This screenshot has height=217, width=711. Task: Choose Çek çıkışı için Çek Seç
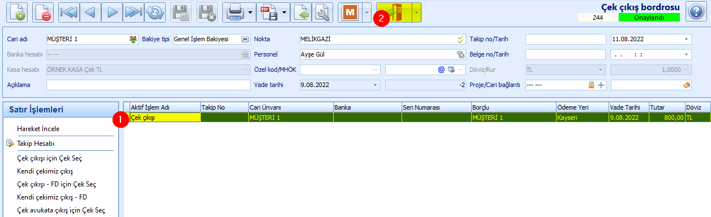point(57,158)
